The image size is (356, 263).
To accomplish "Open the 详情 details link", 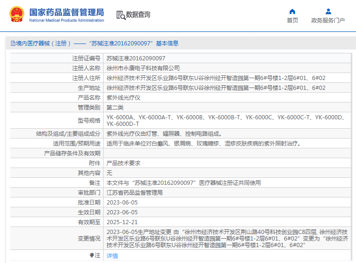I will [x=112, y=256].
